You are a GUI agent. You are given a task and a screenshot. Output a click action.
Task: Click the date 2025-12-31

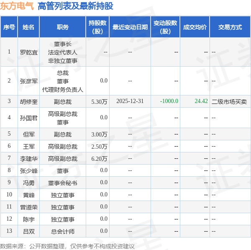tap(130, 101)
